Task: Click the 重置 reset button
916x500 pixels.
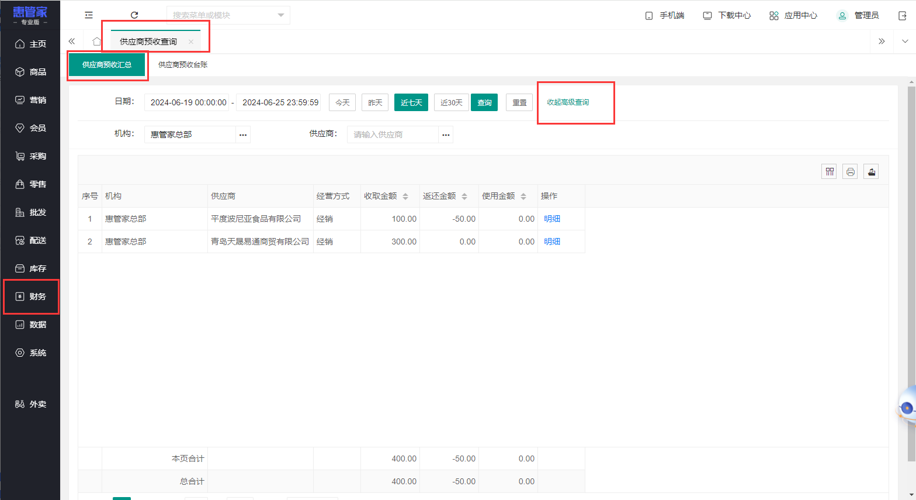Action: pyautogui.click(x=519, y=102)
